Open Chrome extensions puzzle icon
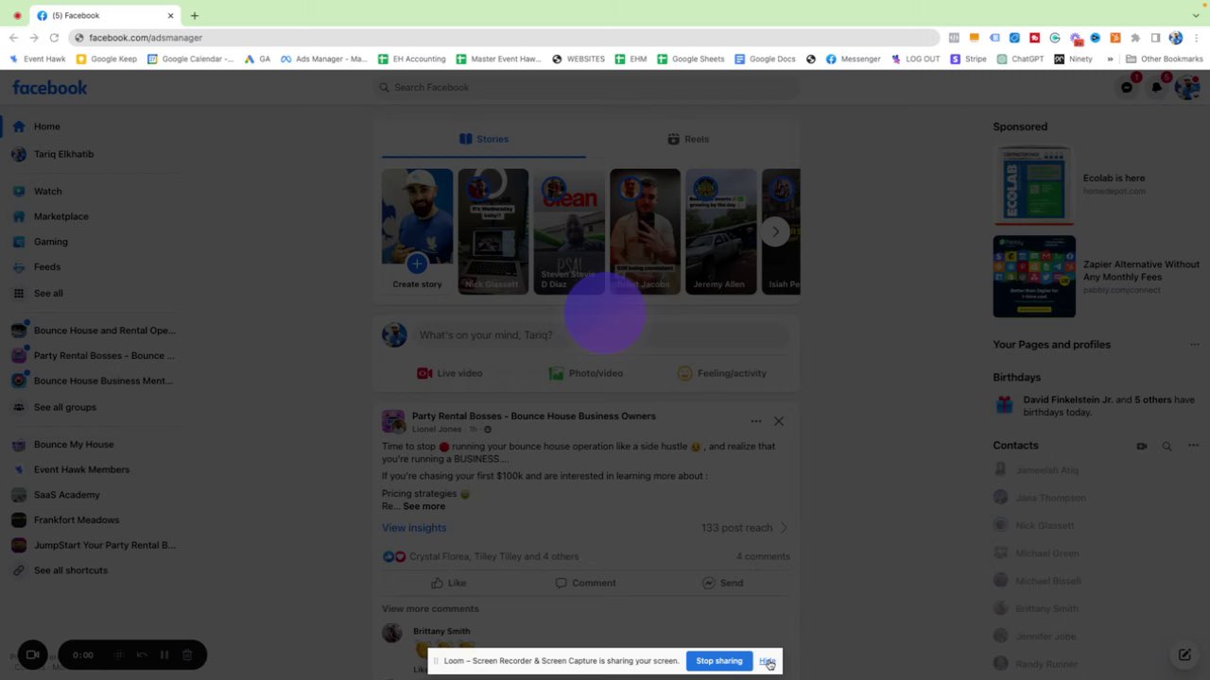This screenshot has width=1210, height=680. pyautogui.click(x=1135, y=38)
